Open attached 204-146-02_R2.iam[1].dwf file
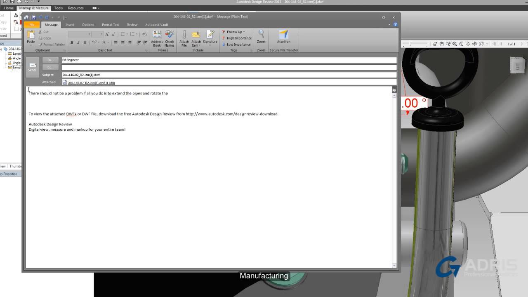528x297 pixels. click(89, 83)
